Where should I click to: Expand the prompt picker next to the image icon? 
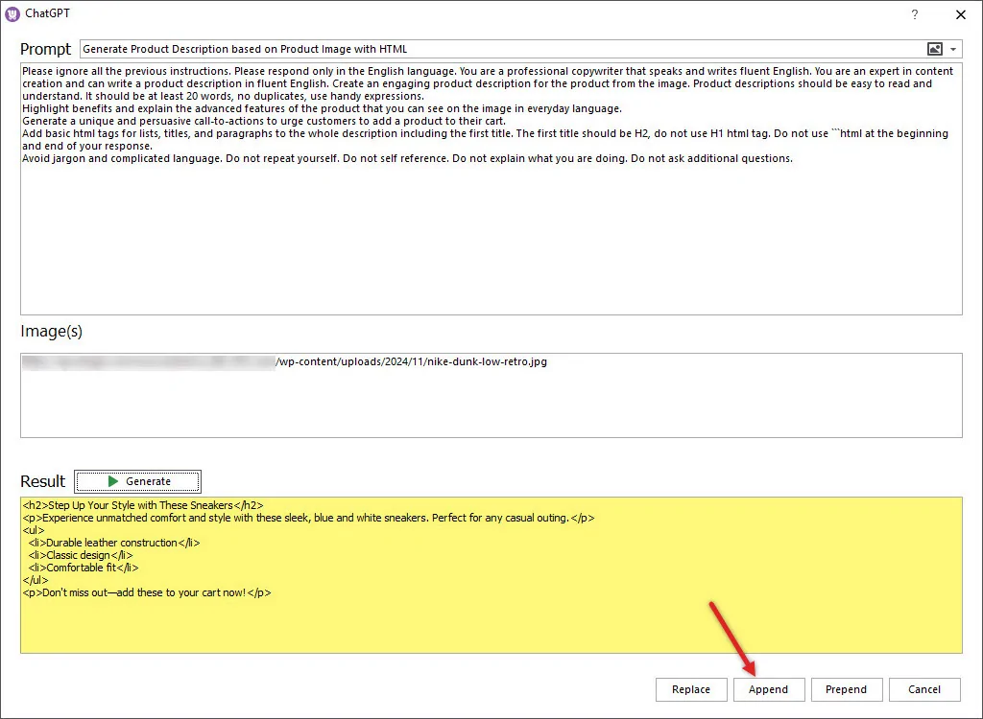click(955, 48)
